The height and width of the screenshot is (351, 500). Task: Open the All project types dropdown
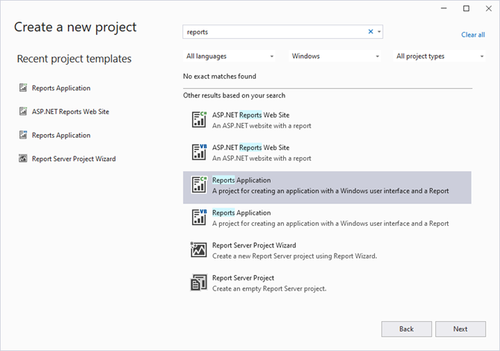pos(440,56)
